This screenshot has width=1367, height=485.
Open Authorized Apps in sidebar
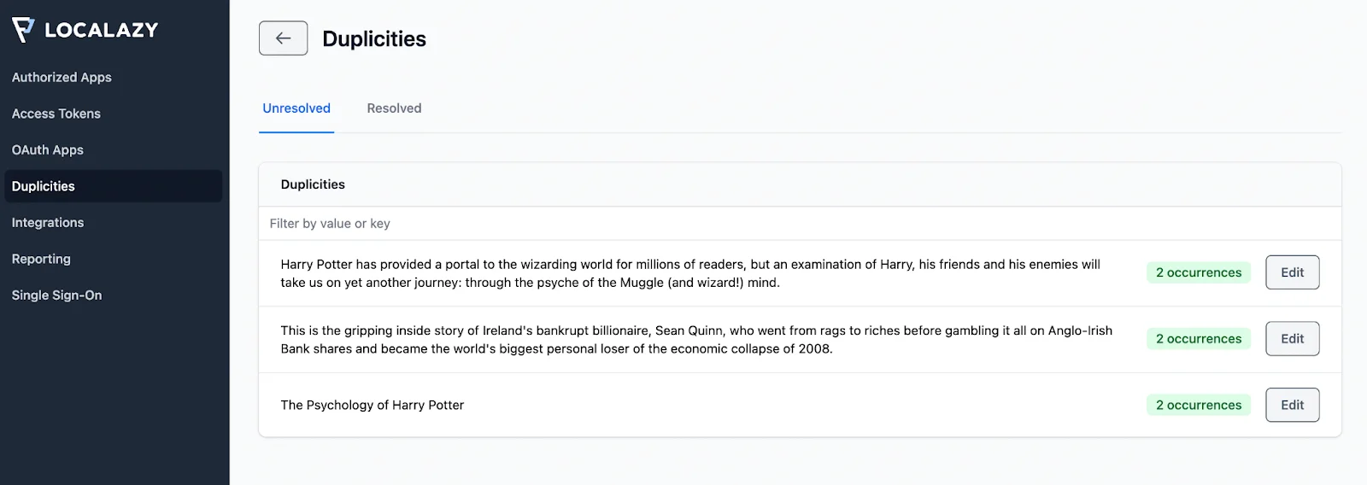coord(62,77)
